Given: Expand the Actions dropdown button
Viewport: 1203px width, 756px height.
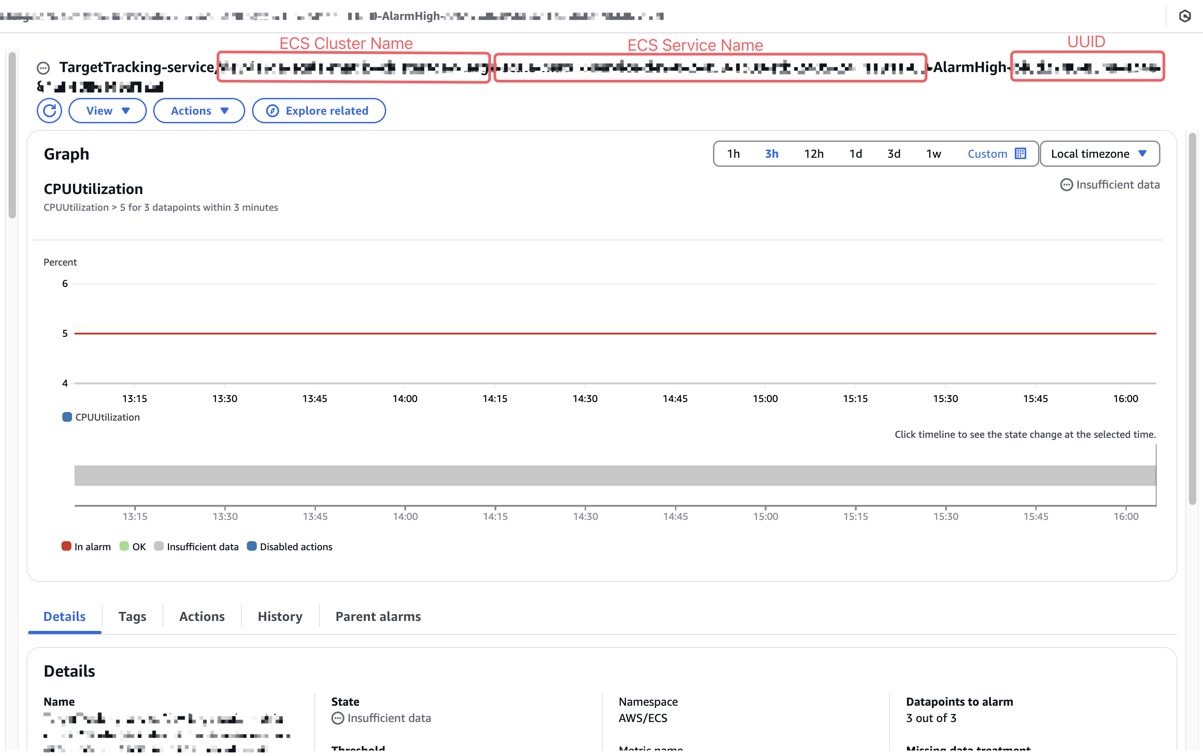Looking at the screenshot, I should tap(199, 111).
